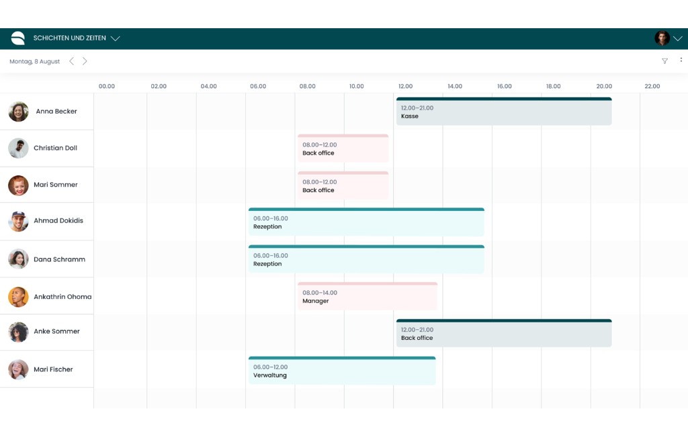Select employee name Anke Sommer
Image resolution: width=688 pixels, height=434 pixels.
pos(56,331)
